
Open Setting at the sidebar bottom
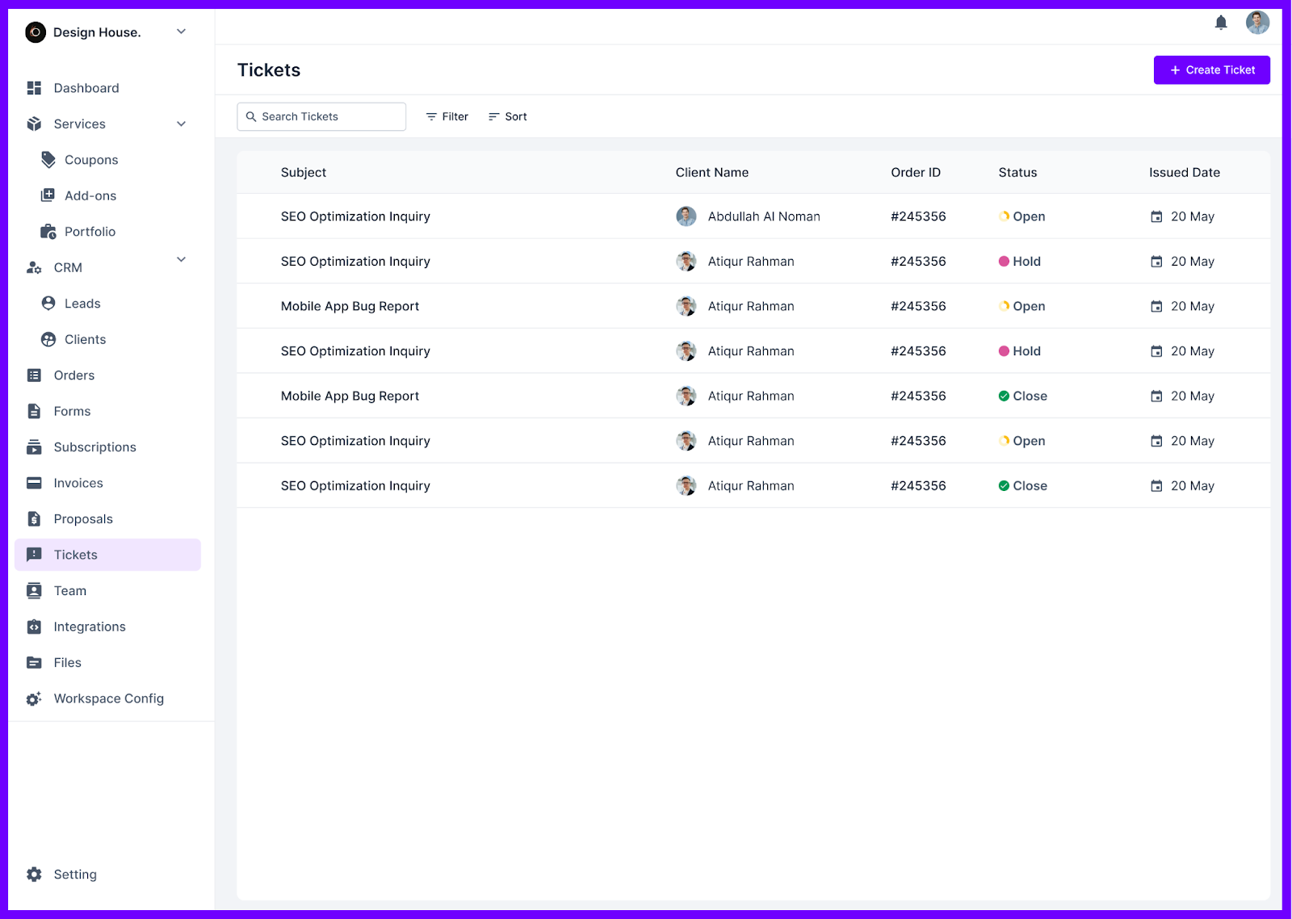(x=74, y=875)
